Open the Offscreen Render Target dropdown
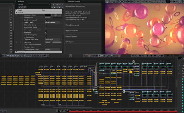This screenshot has width=184, height=113. [x=53, y=50]
